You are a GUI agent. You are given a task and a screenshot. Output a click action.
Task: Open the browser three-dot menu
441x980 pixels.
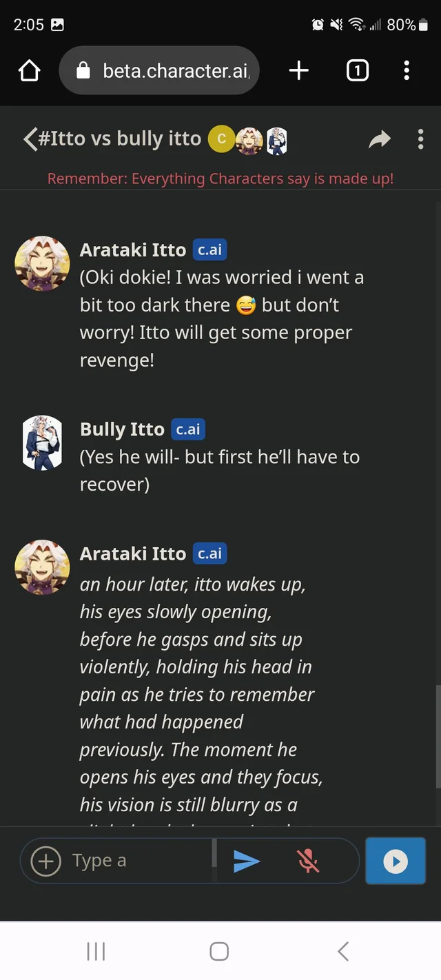(407, 70)
